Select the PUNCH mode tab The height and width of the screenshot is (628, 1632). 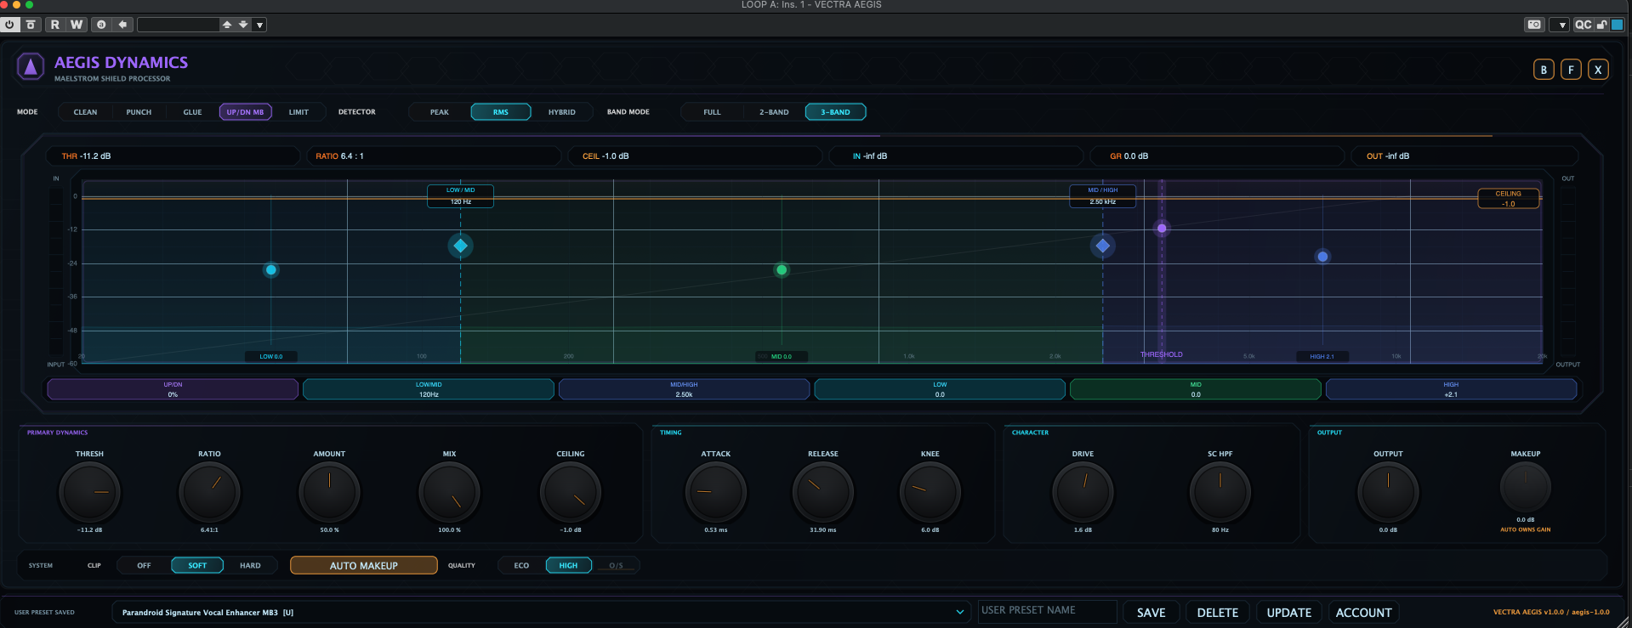[x=139, y=112]
